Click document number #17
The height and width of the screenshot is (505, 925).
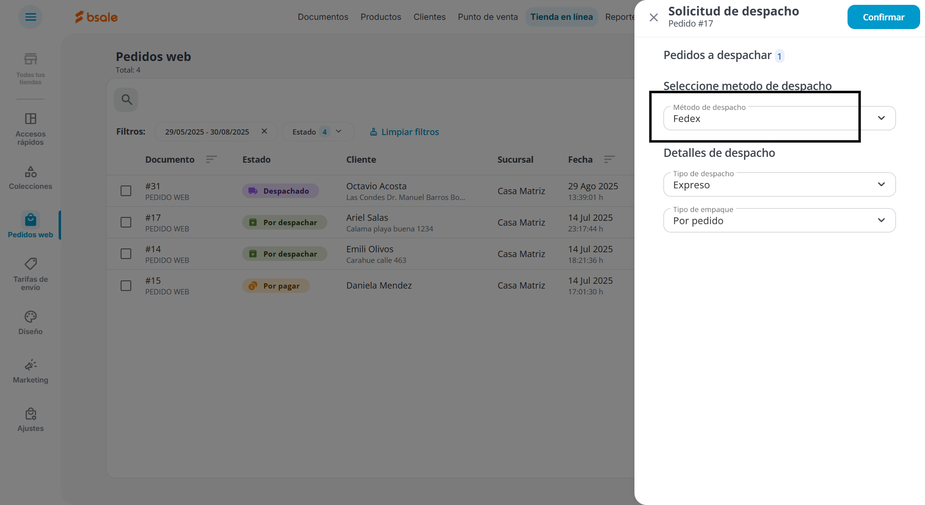pyautogui.click(x=153, y=217)
